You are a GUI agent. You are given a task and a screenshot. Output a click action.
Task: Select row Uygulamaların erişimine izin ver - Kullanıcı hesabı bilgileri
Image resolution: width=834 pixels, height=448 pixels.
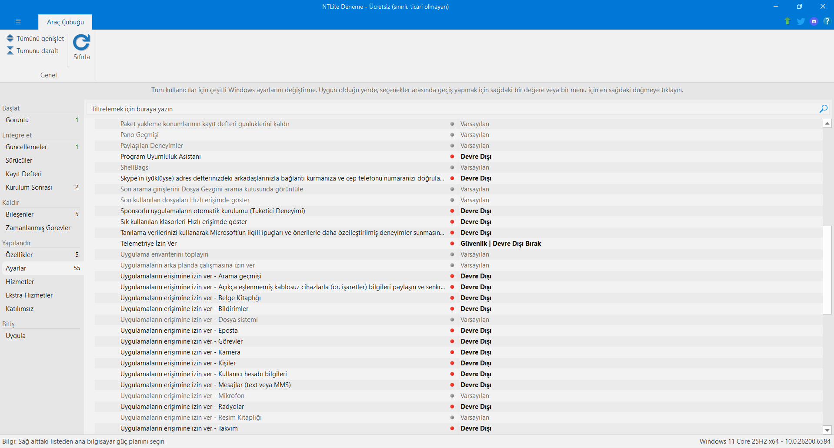click(459, 374)
